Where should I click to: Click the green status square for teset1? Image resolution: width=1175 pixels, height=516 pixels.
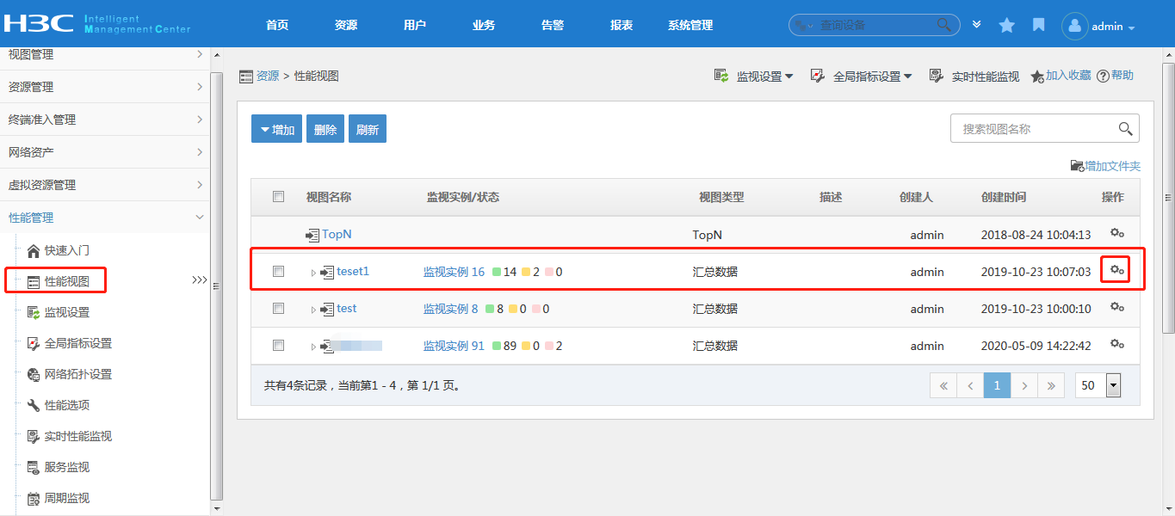(497, 273)
